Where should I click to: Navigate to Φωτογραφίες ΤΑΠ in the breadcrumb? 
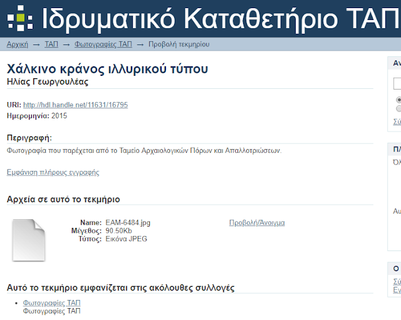(103, 44)
